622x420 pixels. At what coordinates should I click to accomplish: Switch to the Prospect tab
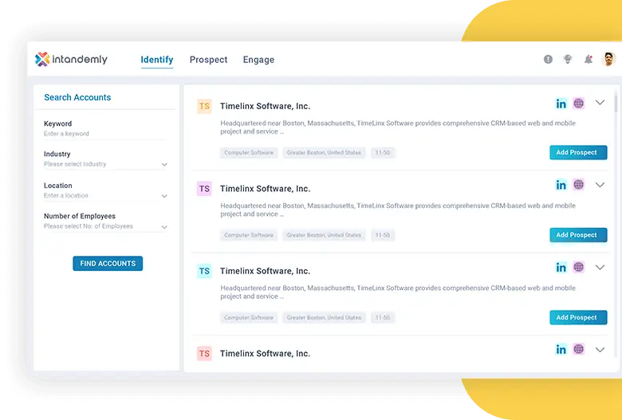(209, 60)
